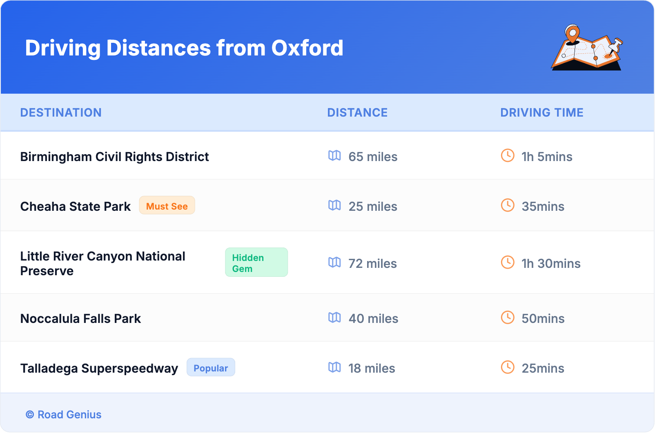Click the clock icon beside 1h 30mins
This screenshot has height=433, width=655.
click(x=508, y=263)
